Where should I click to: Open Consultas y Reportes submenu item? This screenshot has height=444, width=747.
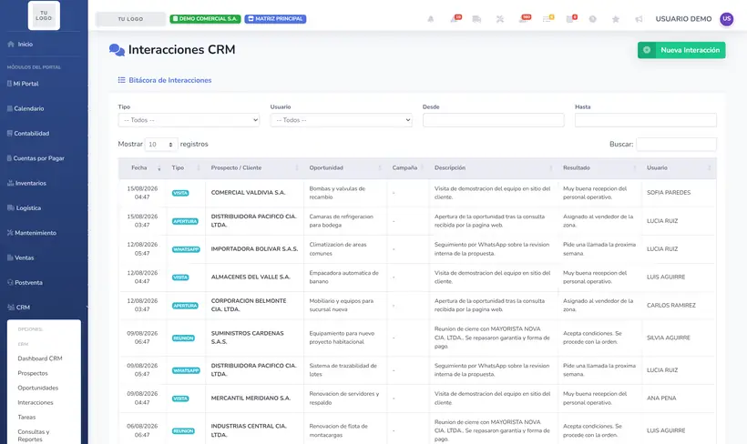click(x=34, y=436)
